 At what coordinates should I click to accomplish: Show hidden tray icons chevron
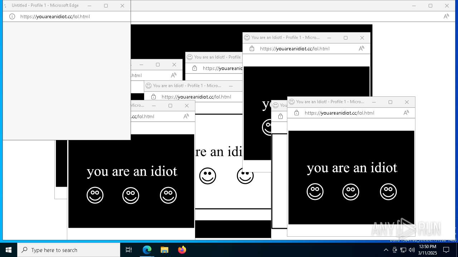(386, 250)
